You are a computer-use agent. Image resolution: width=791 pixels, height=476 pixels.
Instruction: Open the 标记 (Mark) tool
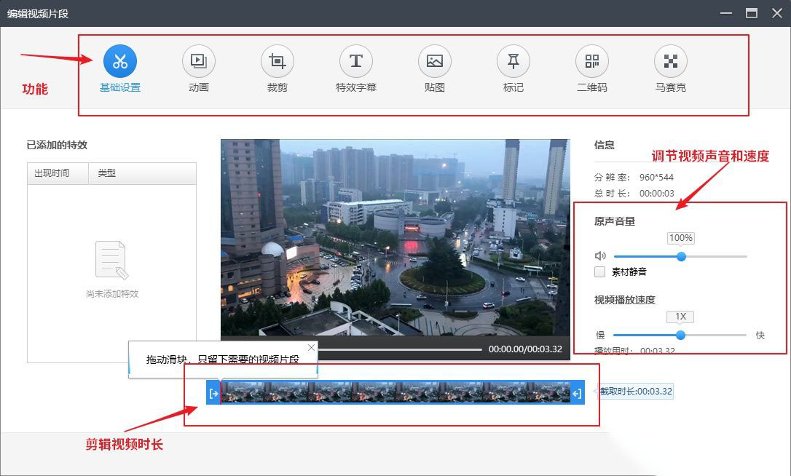[513, 62]
